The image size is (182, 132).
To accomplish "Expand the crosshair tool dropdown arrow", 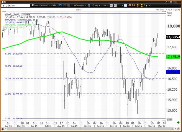I will point(122,5).
